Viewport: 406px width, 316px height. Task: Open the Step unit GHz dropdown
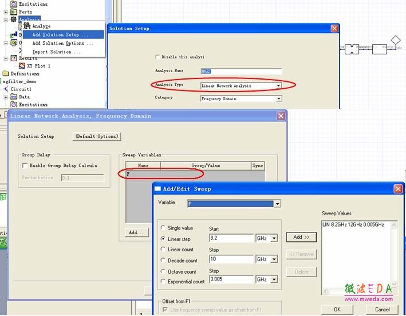coord(274,279)
